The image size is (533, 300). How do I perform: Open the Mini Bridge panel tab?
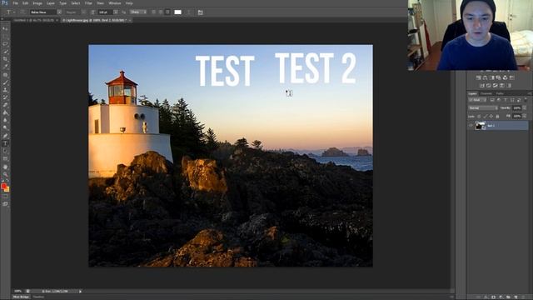pos(21,297)
